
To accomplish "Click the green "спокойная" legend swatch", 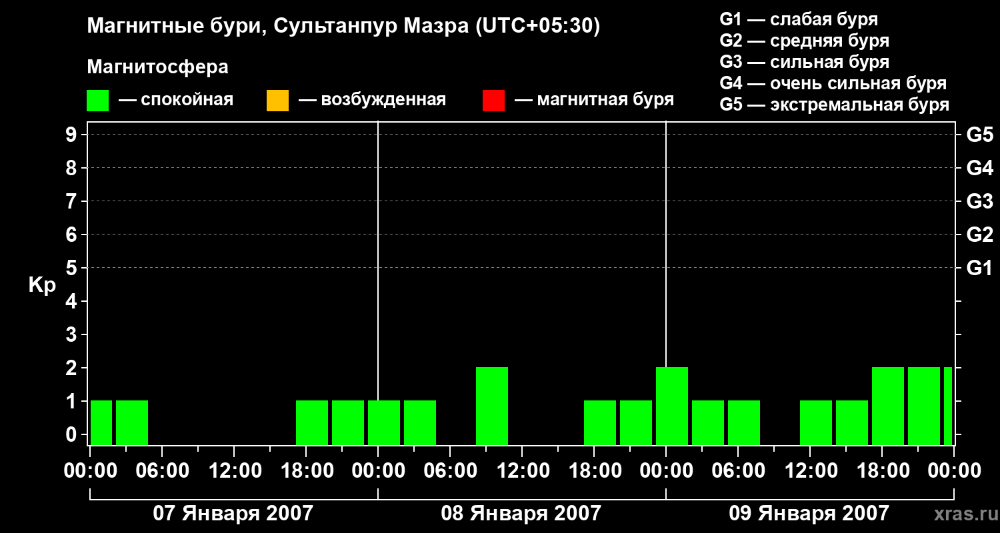I will [x=98, y=101].
